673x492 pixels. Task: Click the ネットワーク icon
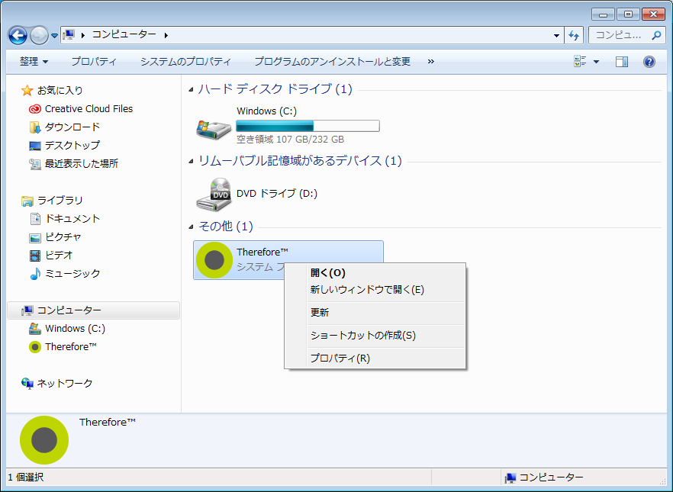(x=27, y=384)
